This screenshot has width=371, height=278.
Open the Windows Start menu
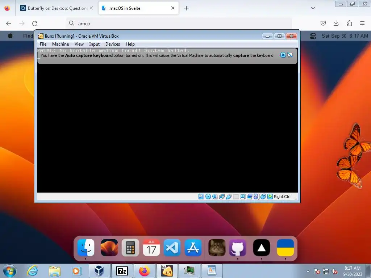10,271
